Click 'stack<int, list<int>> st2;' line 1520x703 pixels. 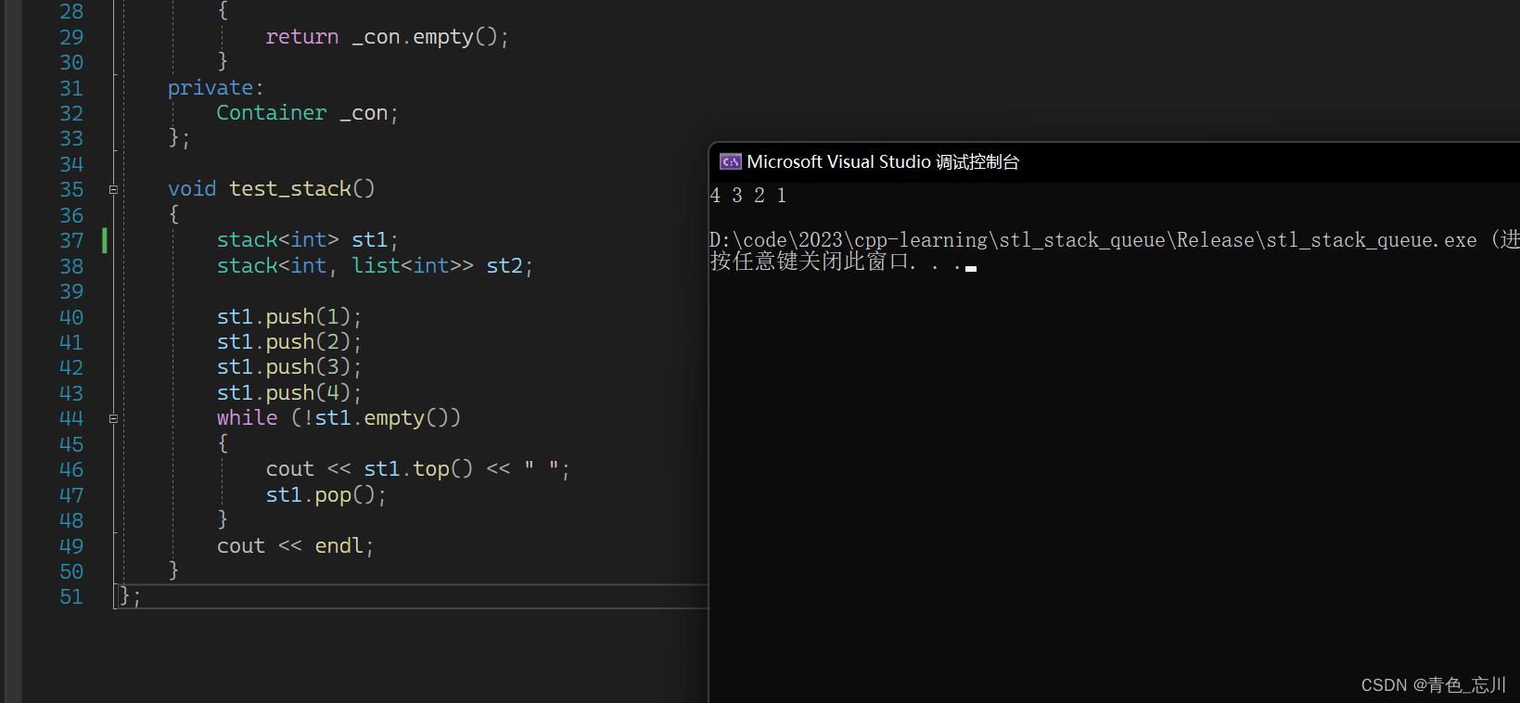(375, 266)
